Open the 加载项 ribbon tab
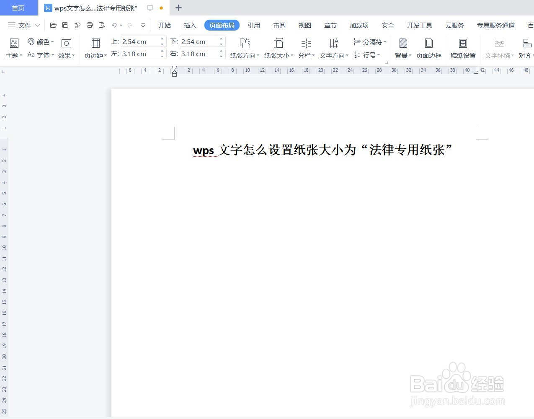This screenshot has height=419, width=534. pos(359,25)
